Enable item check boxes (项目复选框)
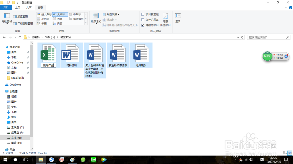Screen dimensions: 293x164 [x=150, y=14]
